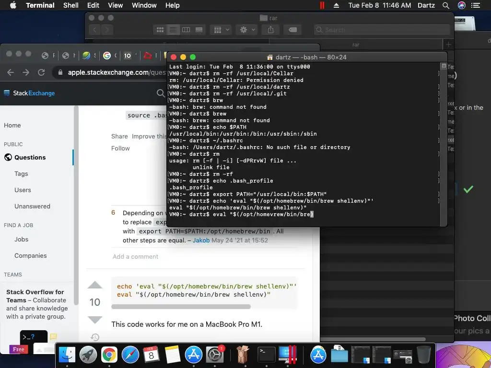This screenshot has height=368, width=491.
Task: Click the Stack Exchange logo link
Action: [x=29, y=93]
